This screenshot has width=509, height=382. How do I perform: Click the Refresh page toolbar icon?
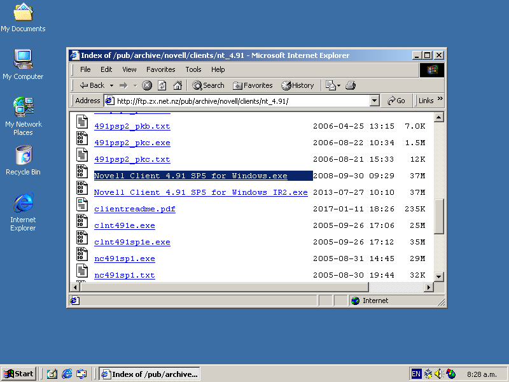tap(162, 85)
